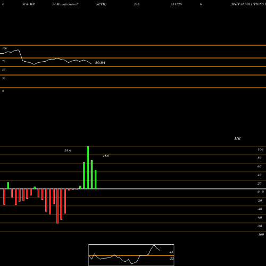Click the MR panel title label

237,138
